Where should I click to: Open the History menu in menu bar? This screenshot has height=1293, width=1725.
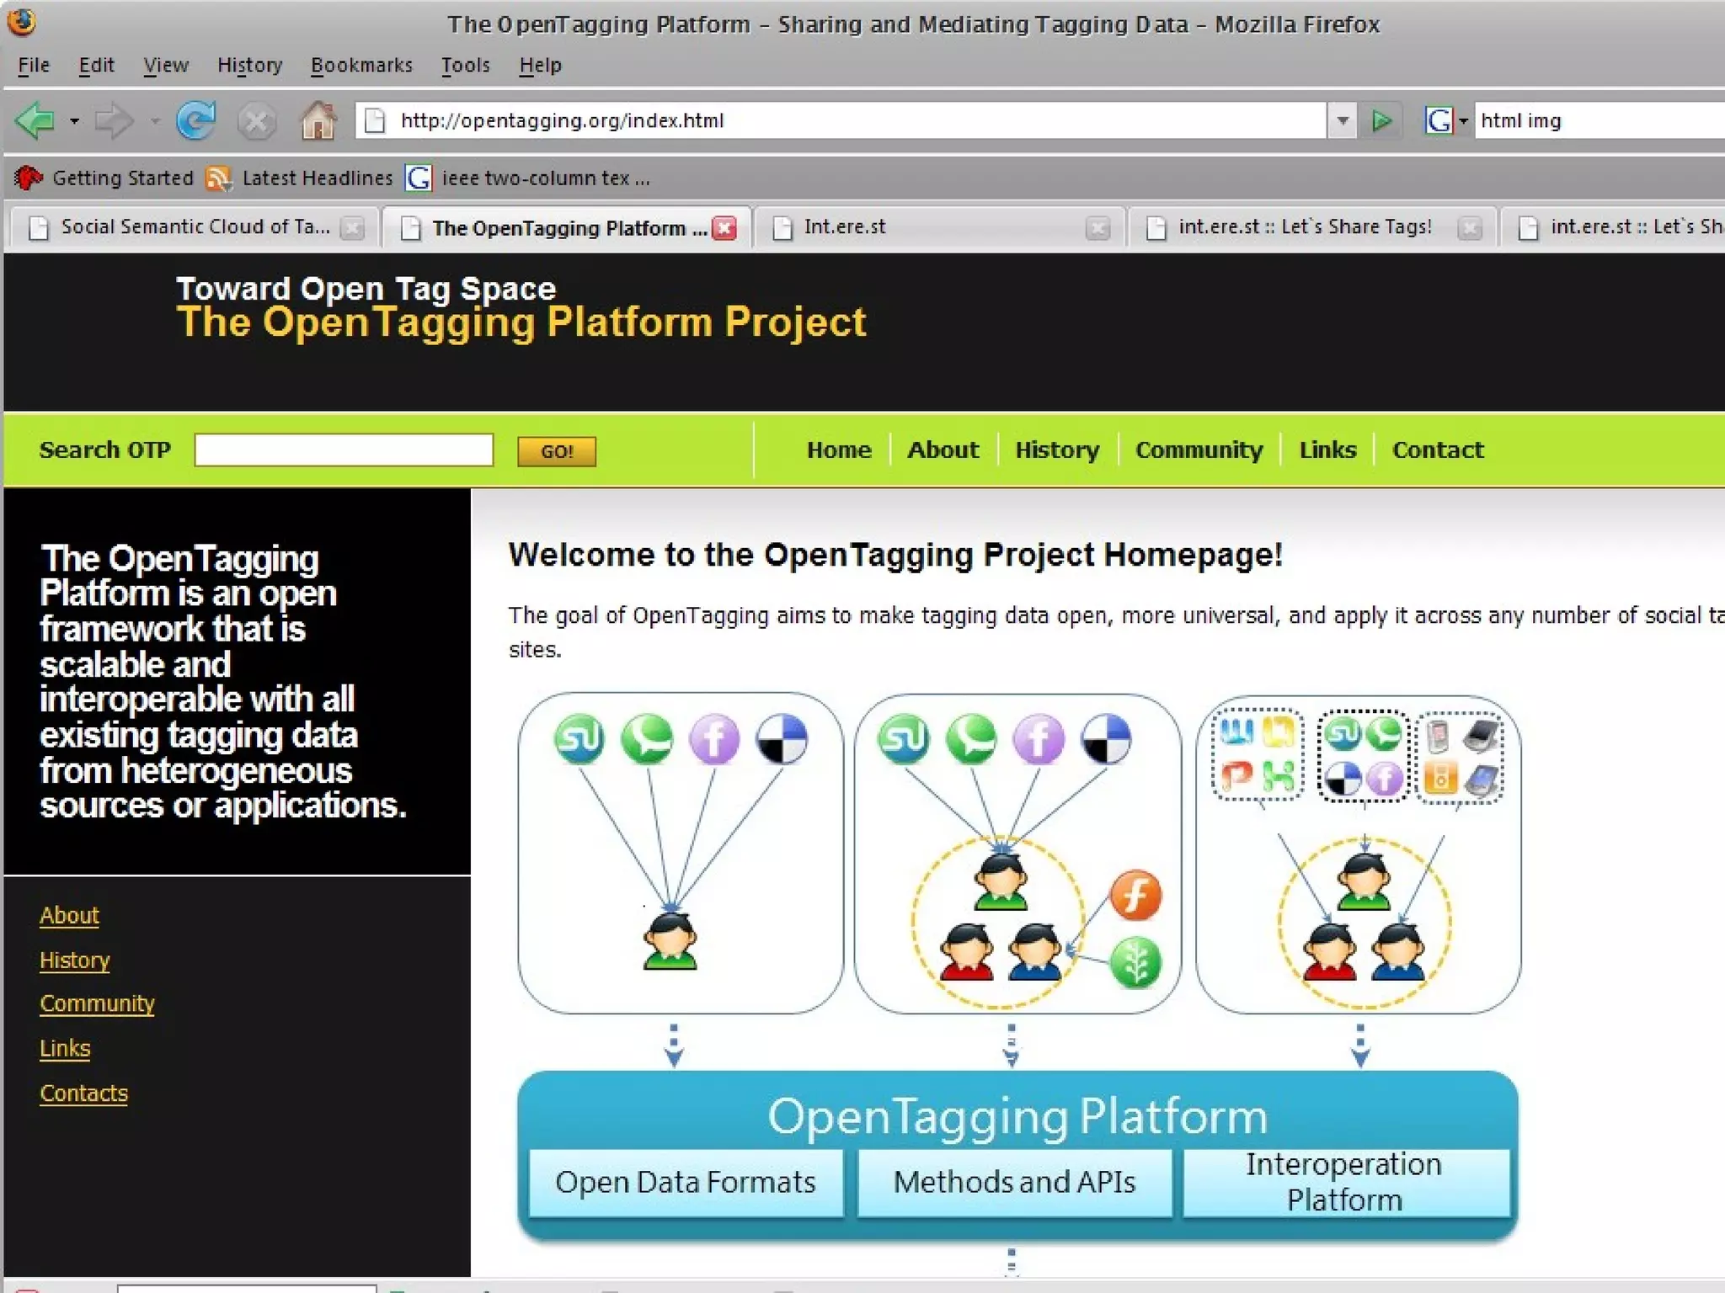pyautogui.click(x=249, y=65)
